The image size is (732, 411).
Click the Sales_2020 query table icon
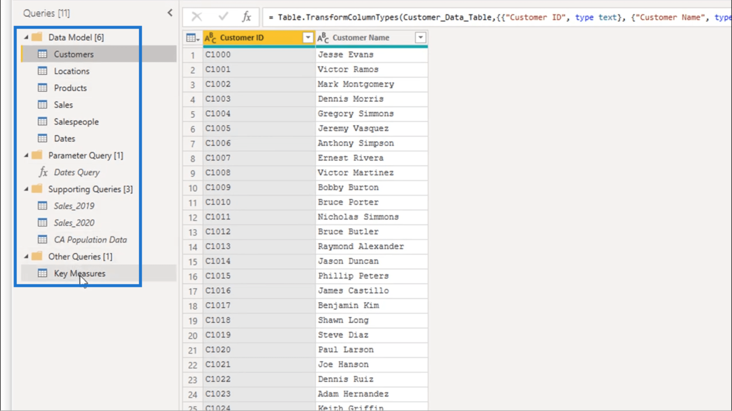point(42,223)
